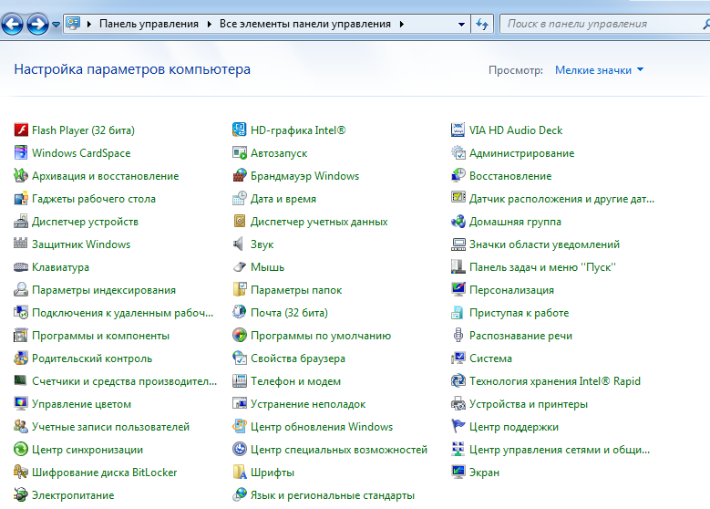
Task: Open the Центр поддержки flag icon
Action: point(458,427)
